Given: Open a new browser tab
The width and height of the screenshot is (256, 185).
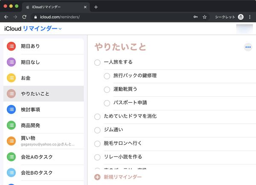Looking at the screenshot, I should point(96,7).
